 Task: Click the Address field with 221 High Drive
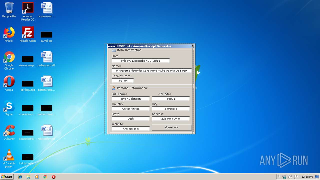click(171, 119)
